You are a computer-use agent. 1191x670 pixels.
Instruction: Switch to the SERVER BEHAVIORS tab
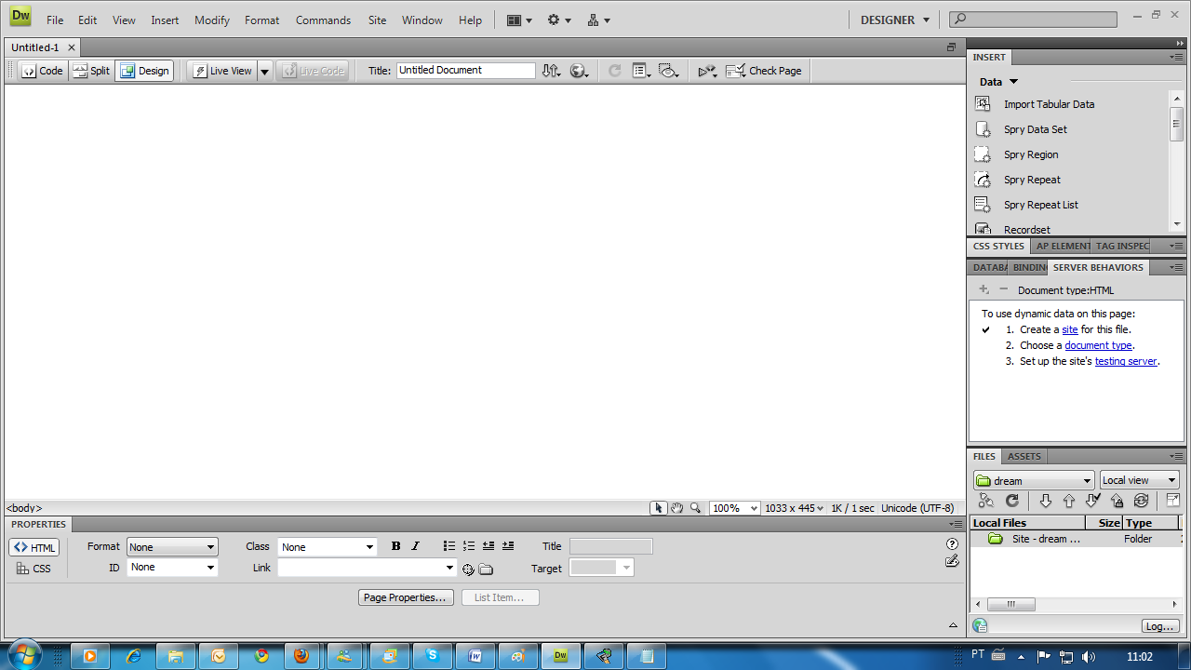(x=1098, y=267)
